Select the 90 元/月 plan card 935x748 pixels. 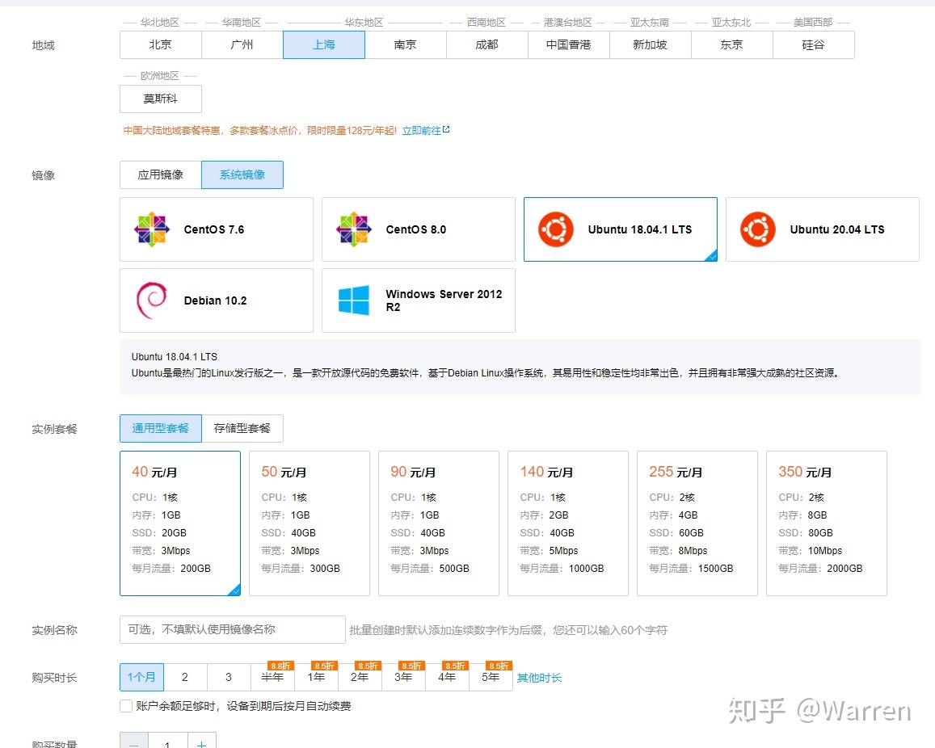(439, 523)
